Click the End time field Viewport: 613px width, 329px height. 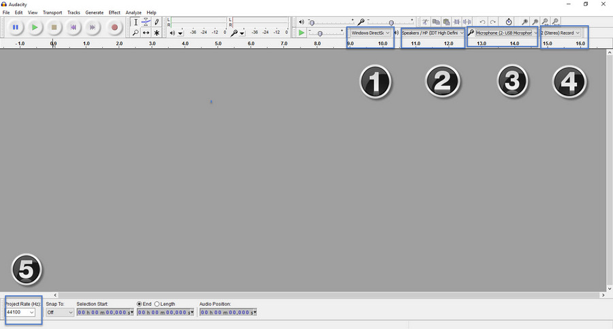click(x=166, y=312)
